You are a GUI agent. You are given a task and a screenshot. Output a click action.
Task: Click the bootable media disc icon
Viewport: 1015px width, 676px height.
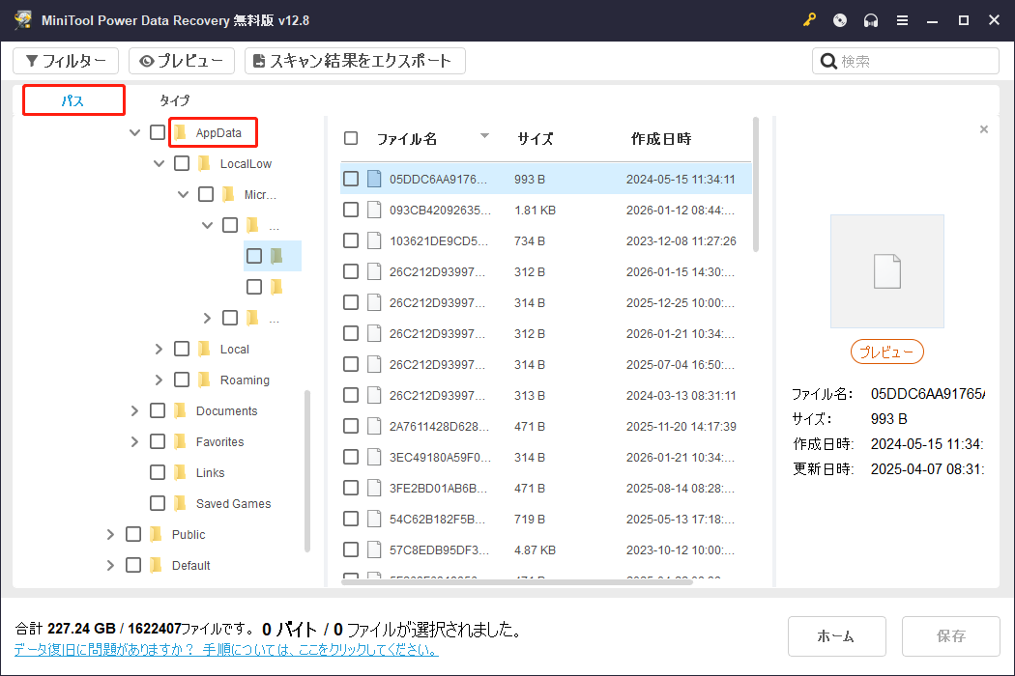coord(839,19)
